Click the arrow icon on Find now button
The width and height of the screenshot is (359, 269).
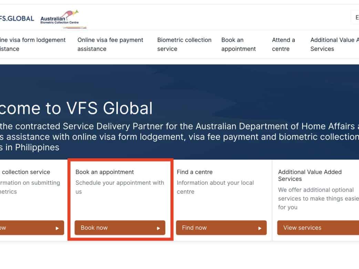point(260,228)
